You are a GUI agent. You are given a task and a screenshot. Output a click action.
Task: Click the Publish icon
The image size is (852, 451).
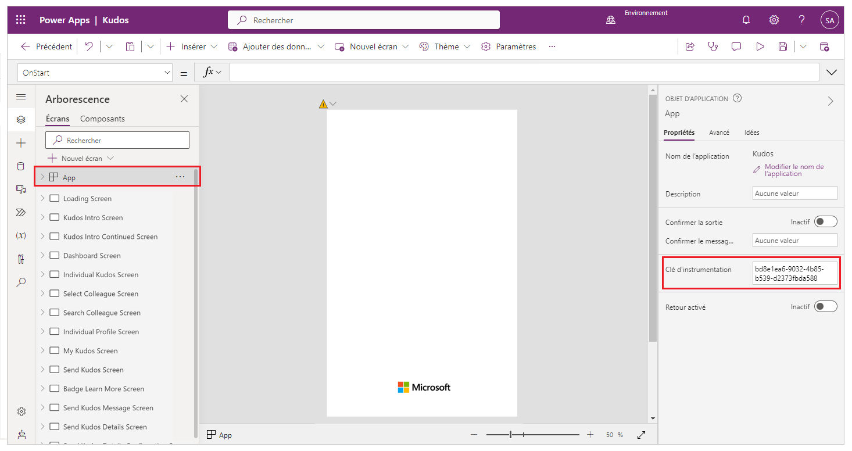pos(824,46)
